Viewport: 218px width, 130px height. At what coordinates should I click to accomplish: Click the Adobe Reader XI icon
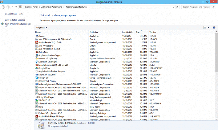pos(37,42)
